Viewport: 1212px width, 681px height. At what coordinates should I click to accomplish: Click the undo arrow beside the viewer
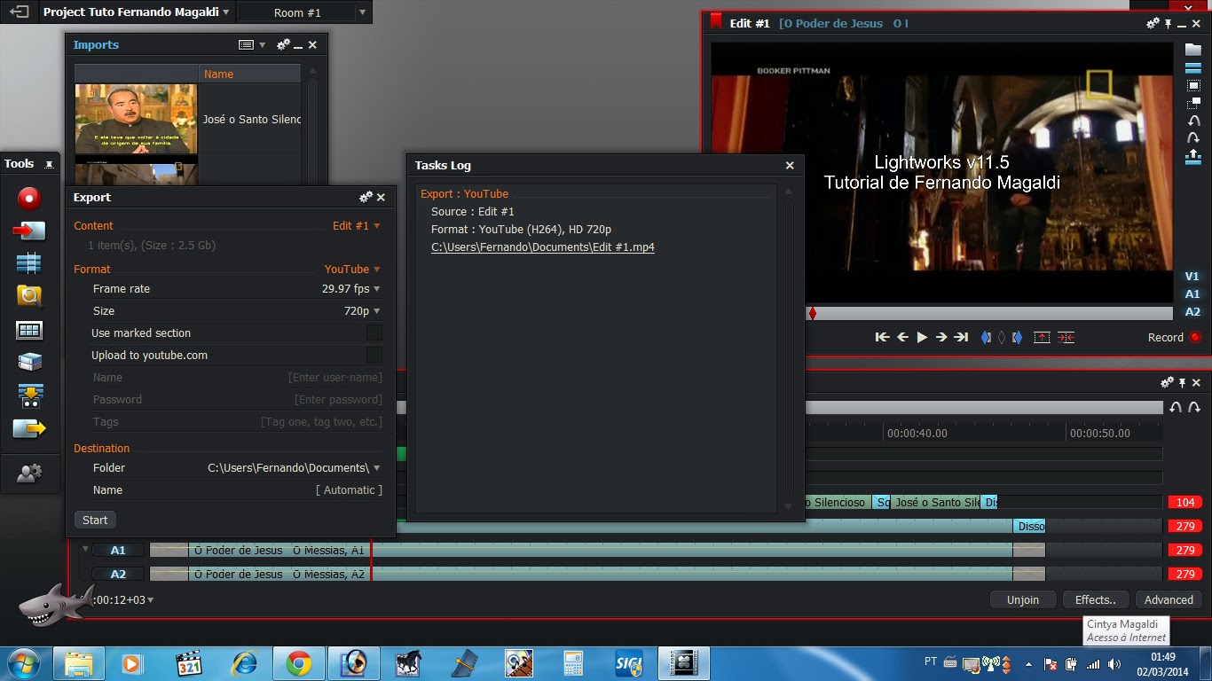pos(1193,121)
